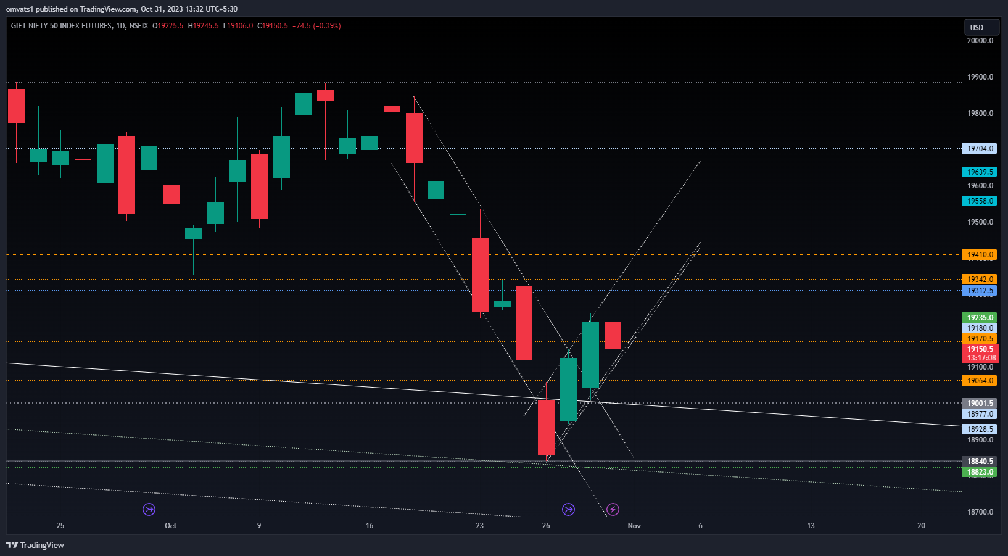Click the orange 19064.0 price label
This screenshot has width=1008, height=556.
pos(980,381)
